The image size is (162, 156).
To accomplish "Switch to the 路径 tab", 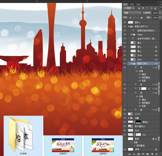I will (139, 4).
